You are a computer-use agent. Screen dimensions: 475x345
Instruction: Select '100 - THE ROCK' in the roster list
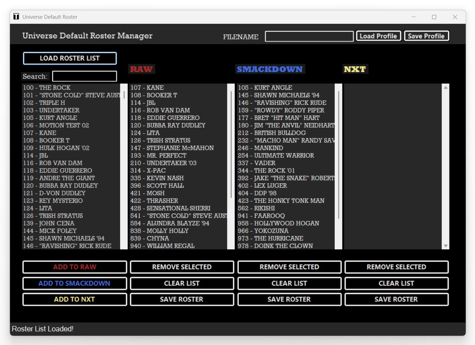click(x=71, y=88)
